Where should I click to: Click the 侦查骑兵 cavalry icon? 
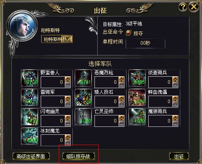click(x=137, y=78)
